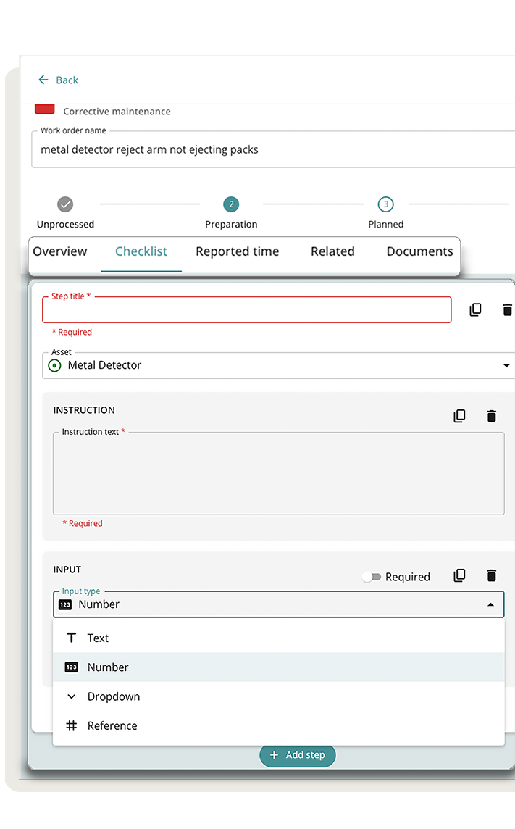Duplicate the Instruction block
Image resolution: width=515 pixels, height=829 pixels.
pos(459,416)
